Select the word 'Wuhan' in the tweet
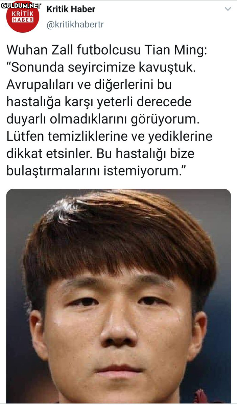This screenshot has width=237, height=405. click(x=25, y=50)
